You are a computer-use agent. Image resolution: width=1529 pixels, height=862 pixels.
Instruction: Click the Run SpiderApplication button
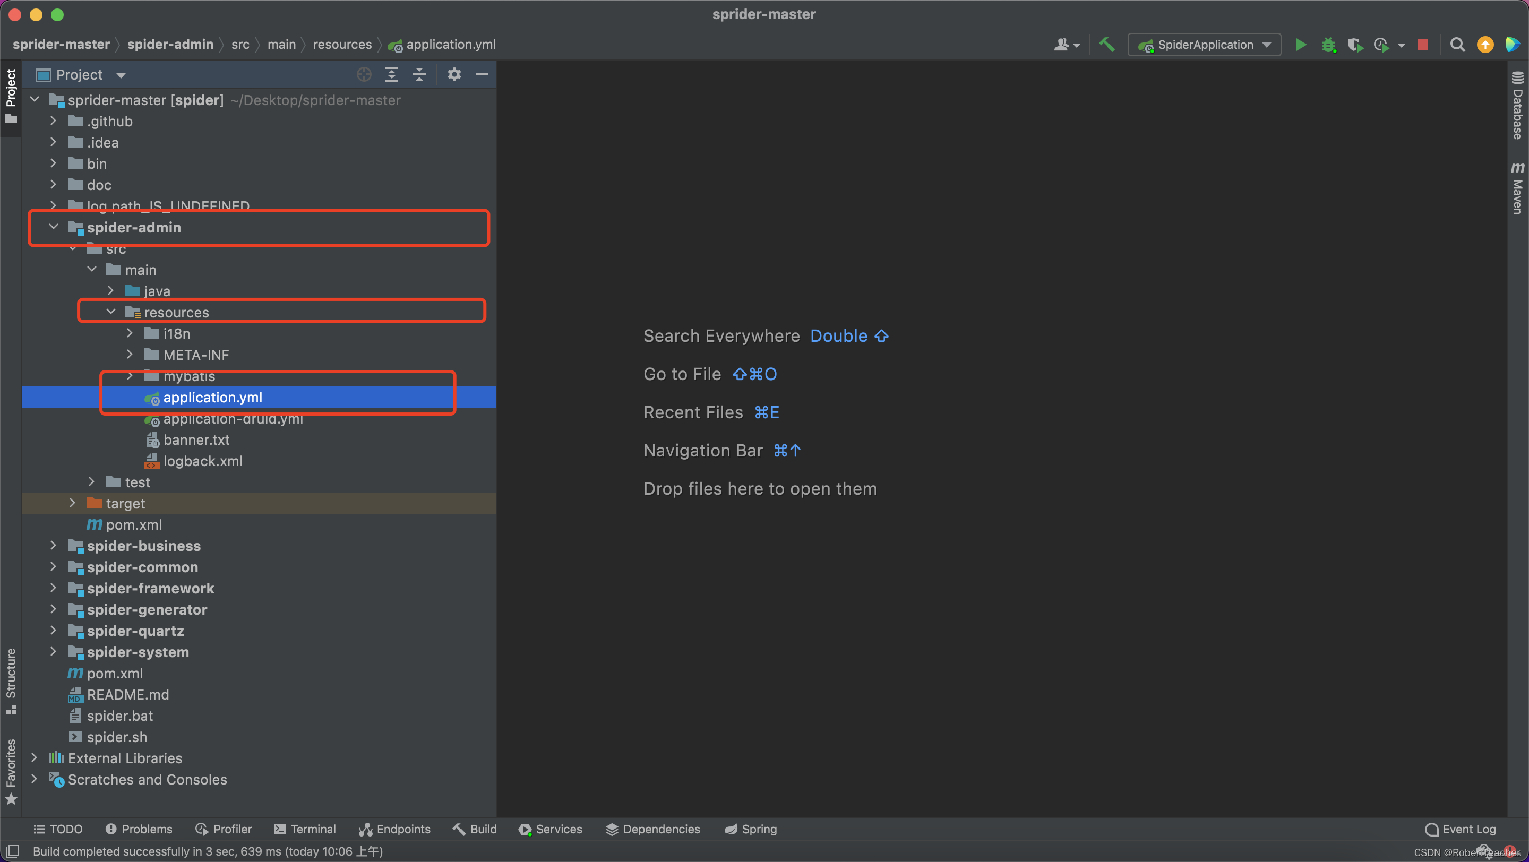pos(1299,44)
